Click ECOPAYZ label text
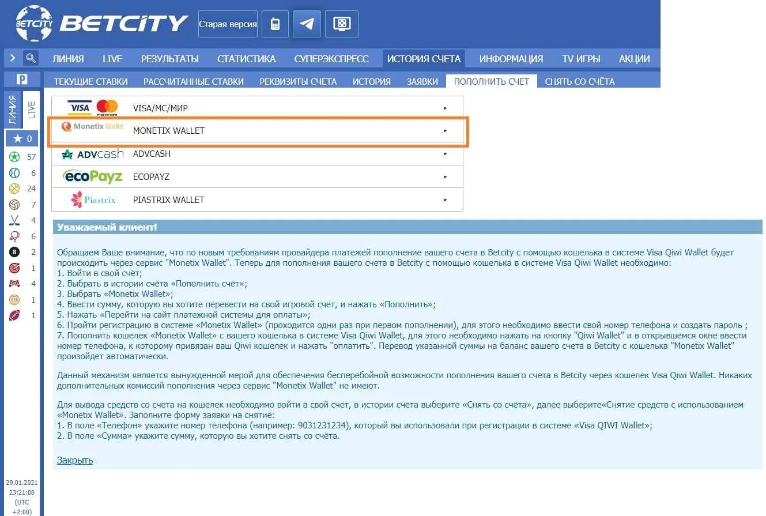This screenshot has height=516, width=766. [x=151, y=177]
